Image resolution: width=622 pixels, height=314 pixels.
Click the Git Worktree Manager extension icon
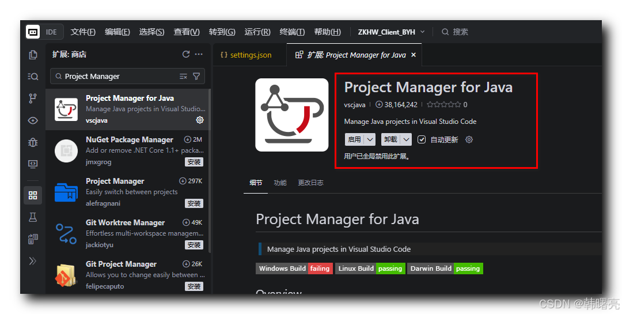coord(66,234)
